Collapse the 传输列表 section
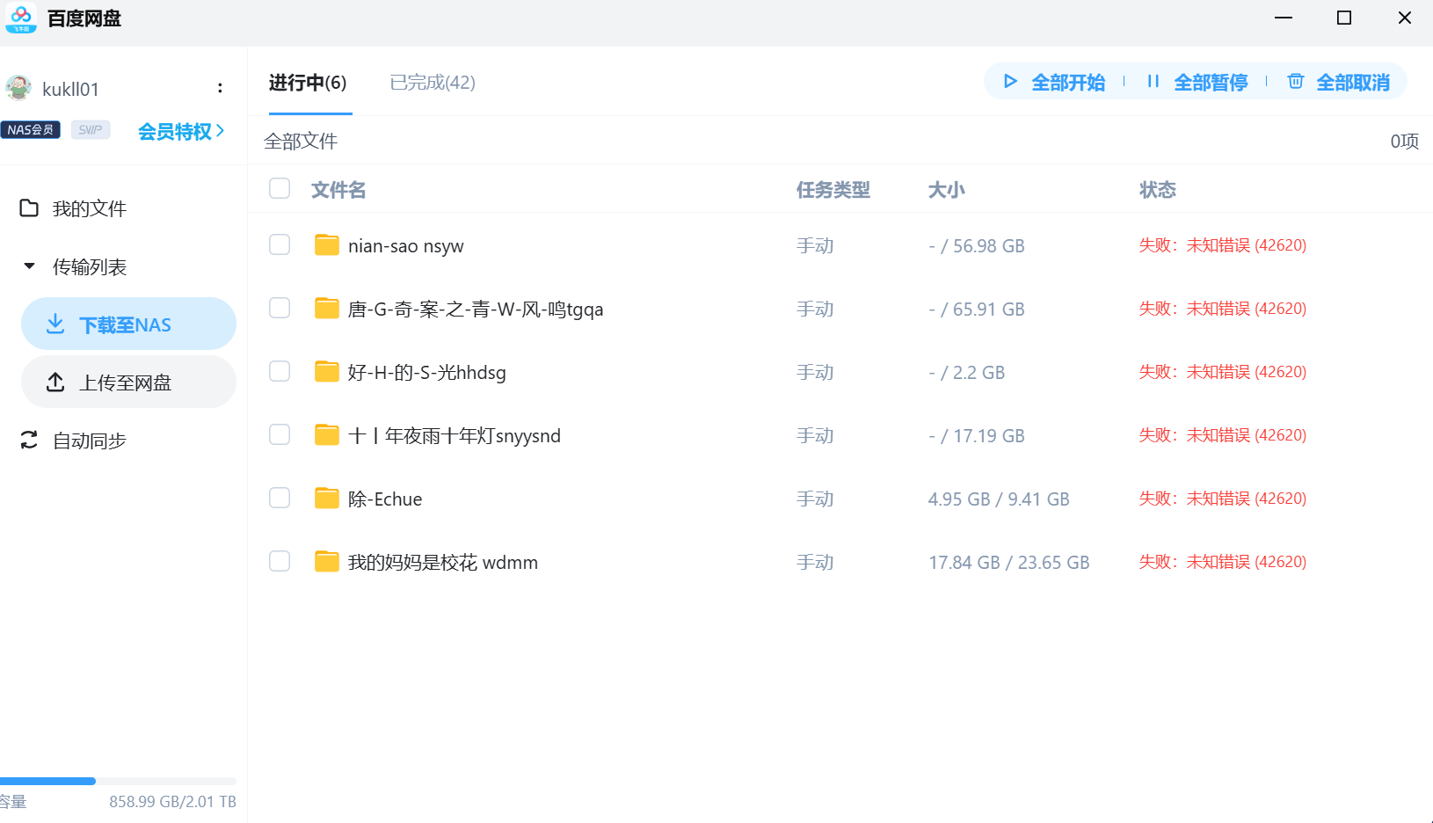This screenshot has width=1433, height=823. click(28, 266)
